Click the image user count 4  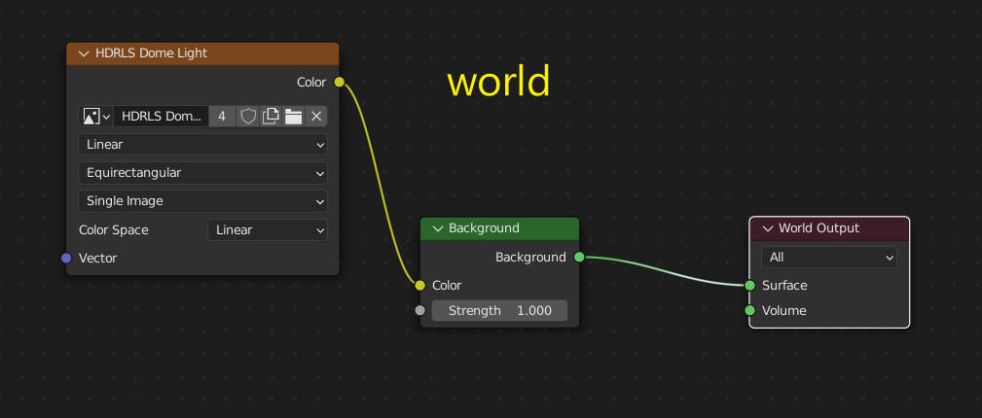pos(222,117)
